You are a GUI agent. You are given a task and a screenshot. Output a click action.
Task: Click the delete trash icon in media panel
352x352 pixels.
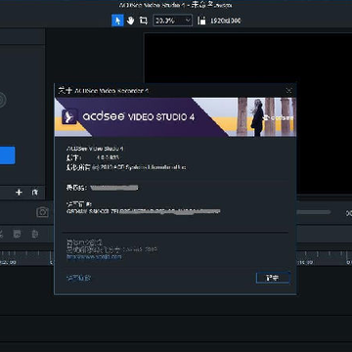tap(34, 193)
